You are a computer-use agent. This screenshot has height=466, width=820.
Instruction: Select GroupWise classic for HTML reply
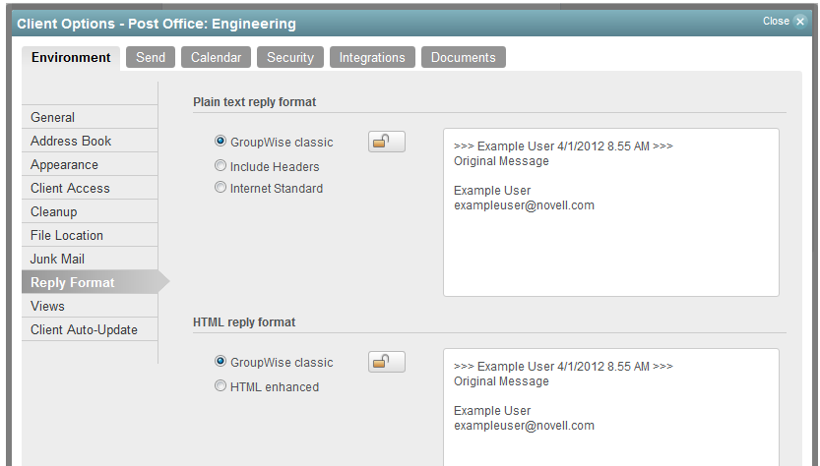tap(221, 362)
